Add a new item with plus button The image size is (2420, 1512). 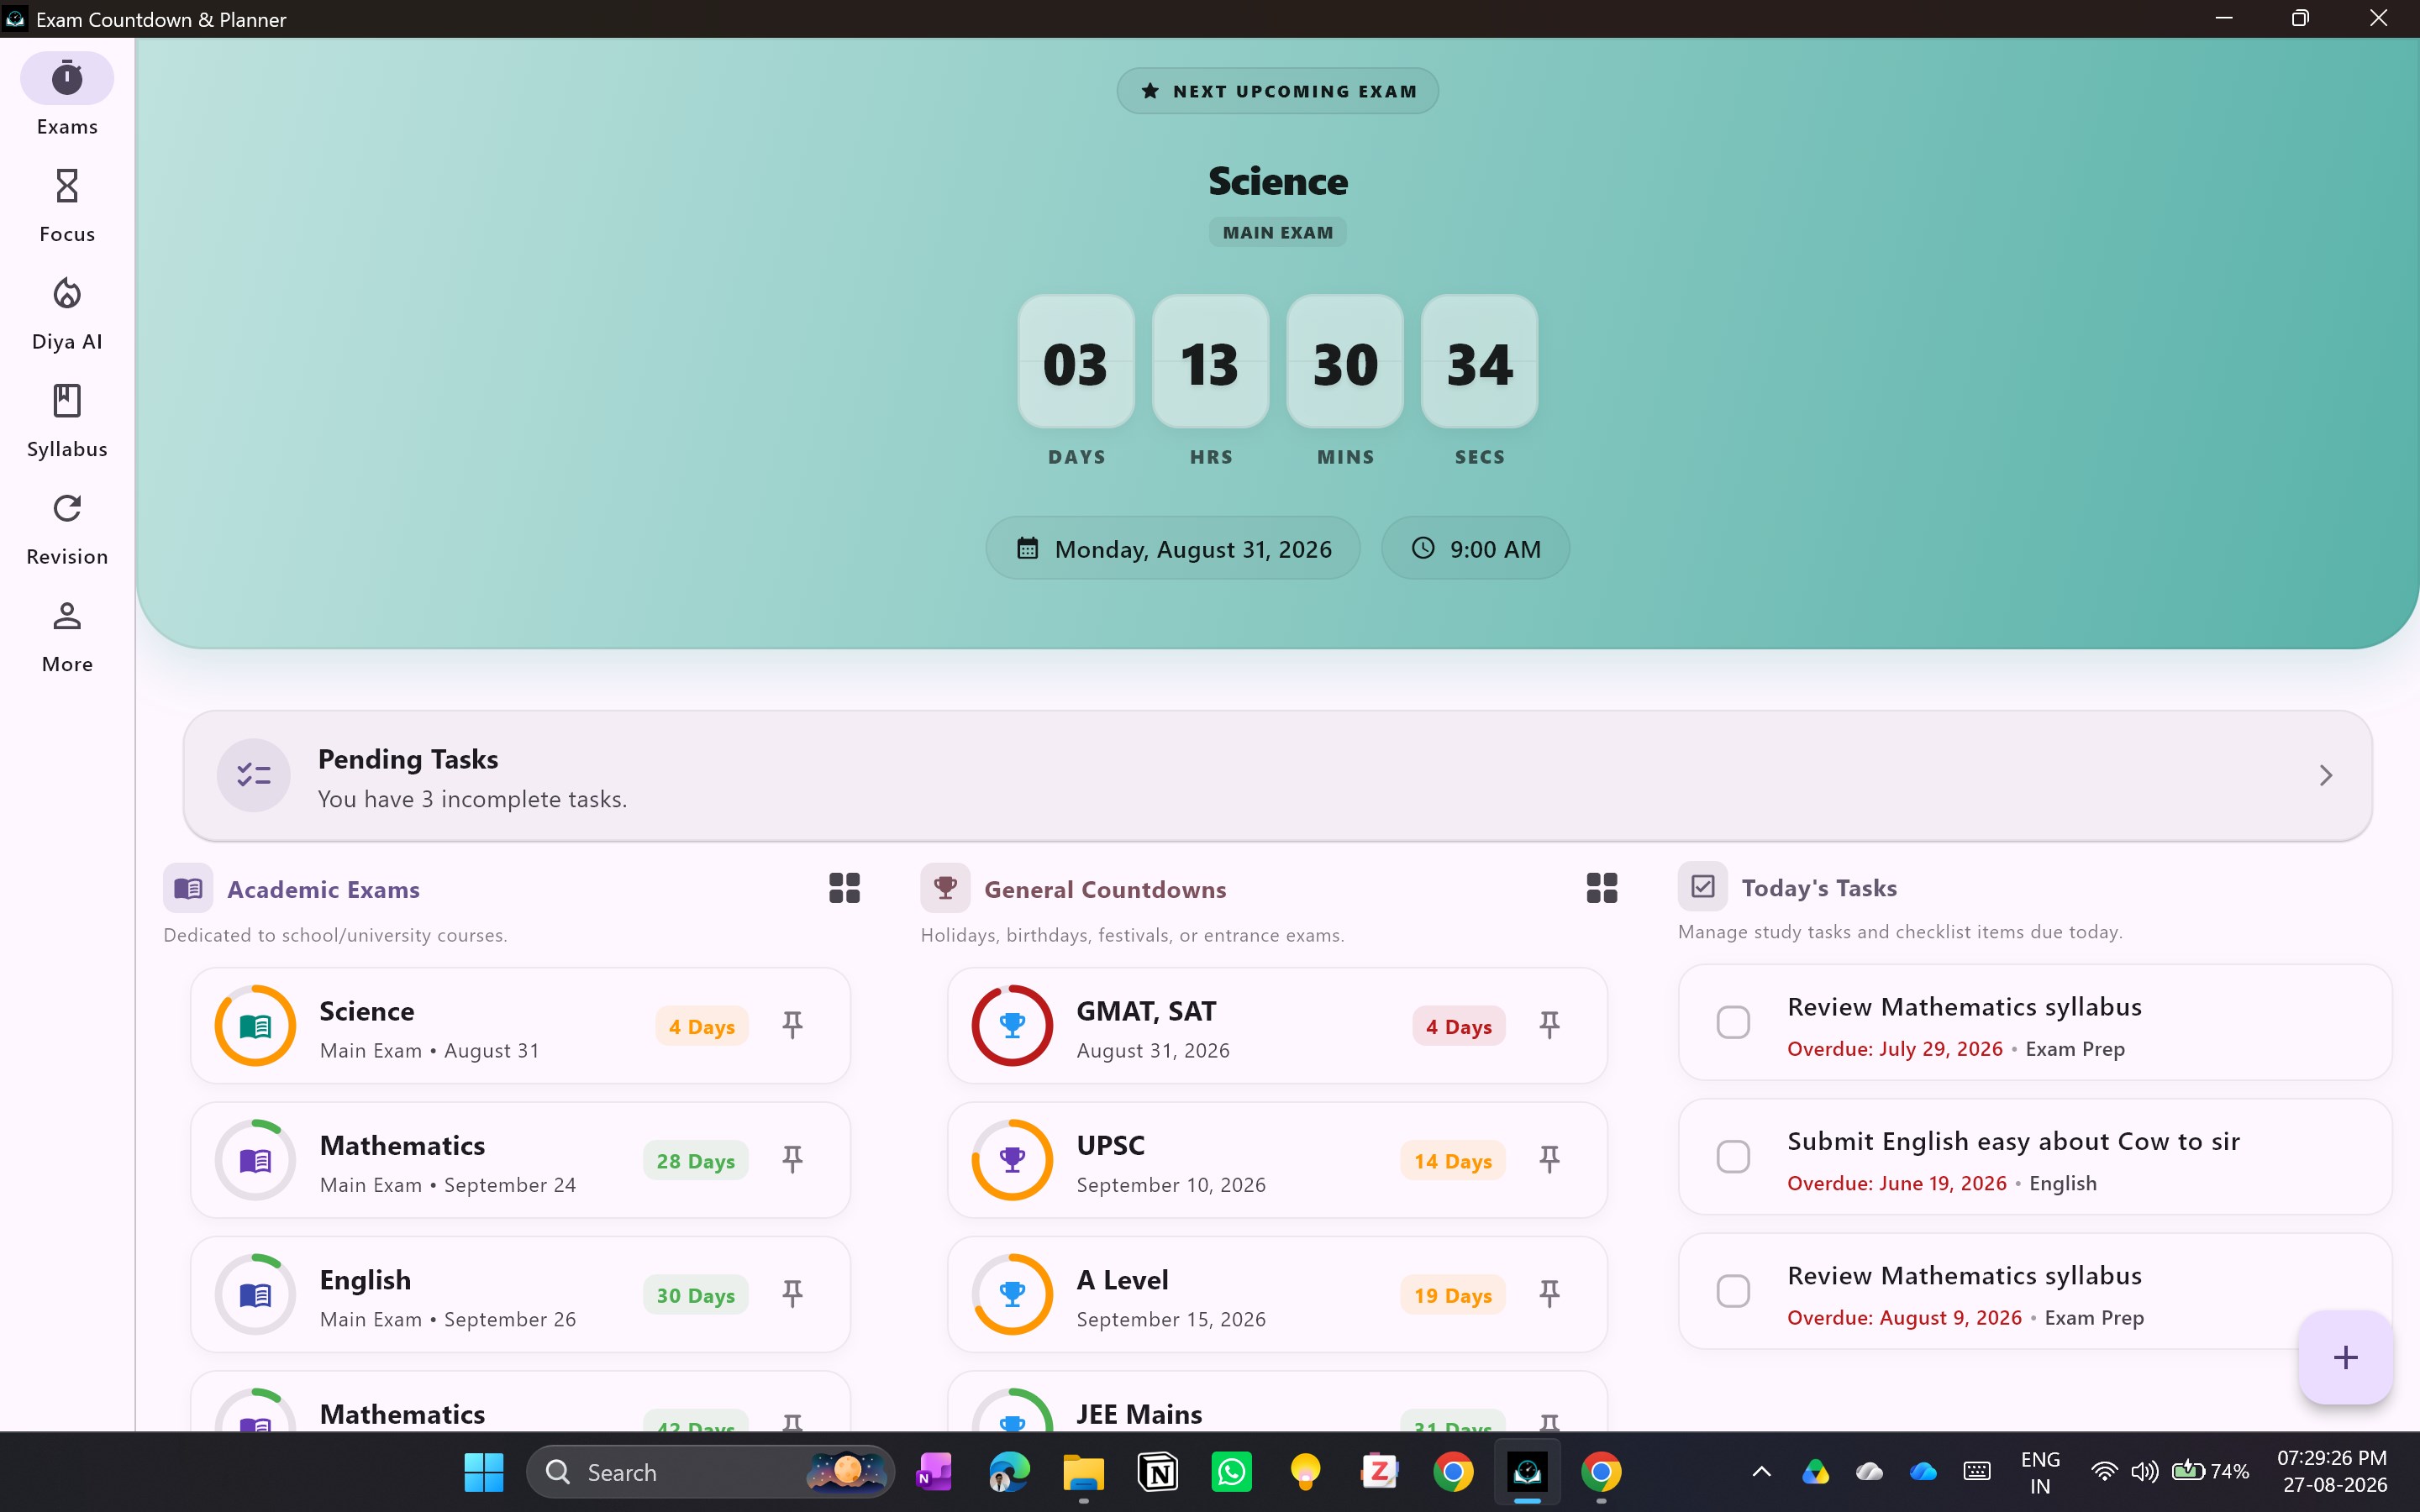tap(2345, 1357)
